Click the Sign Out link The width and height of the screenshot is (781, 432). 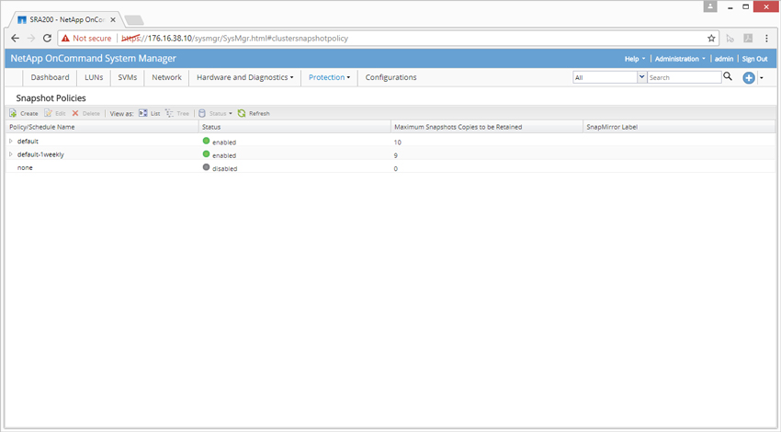(754, 59)
